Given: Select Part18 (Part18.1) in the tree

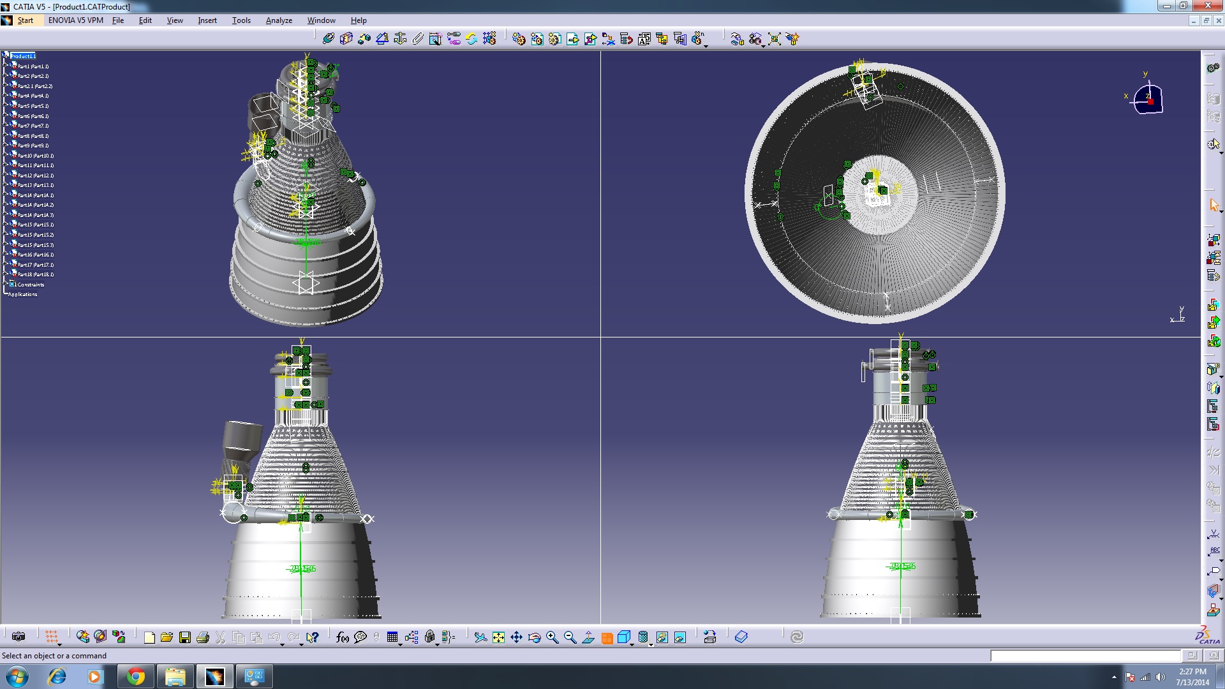Looking at the screenshot, I should click(36, 274).
